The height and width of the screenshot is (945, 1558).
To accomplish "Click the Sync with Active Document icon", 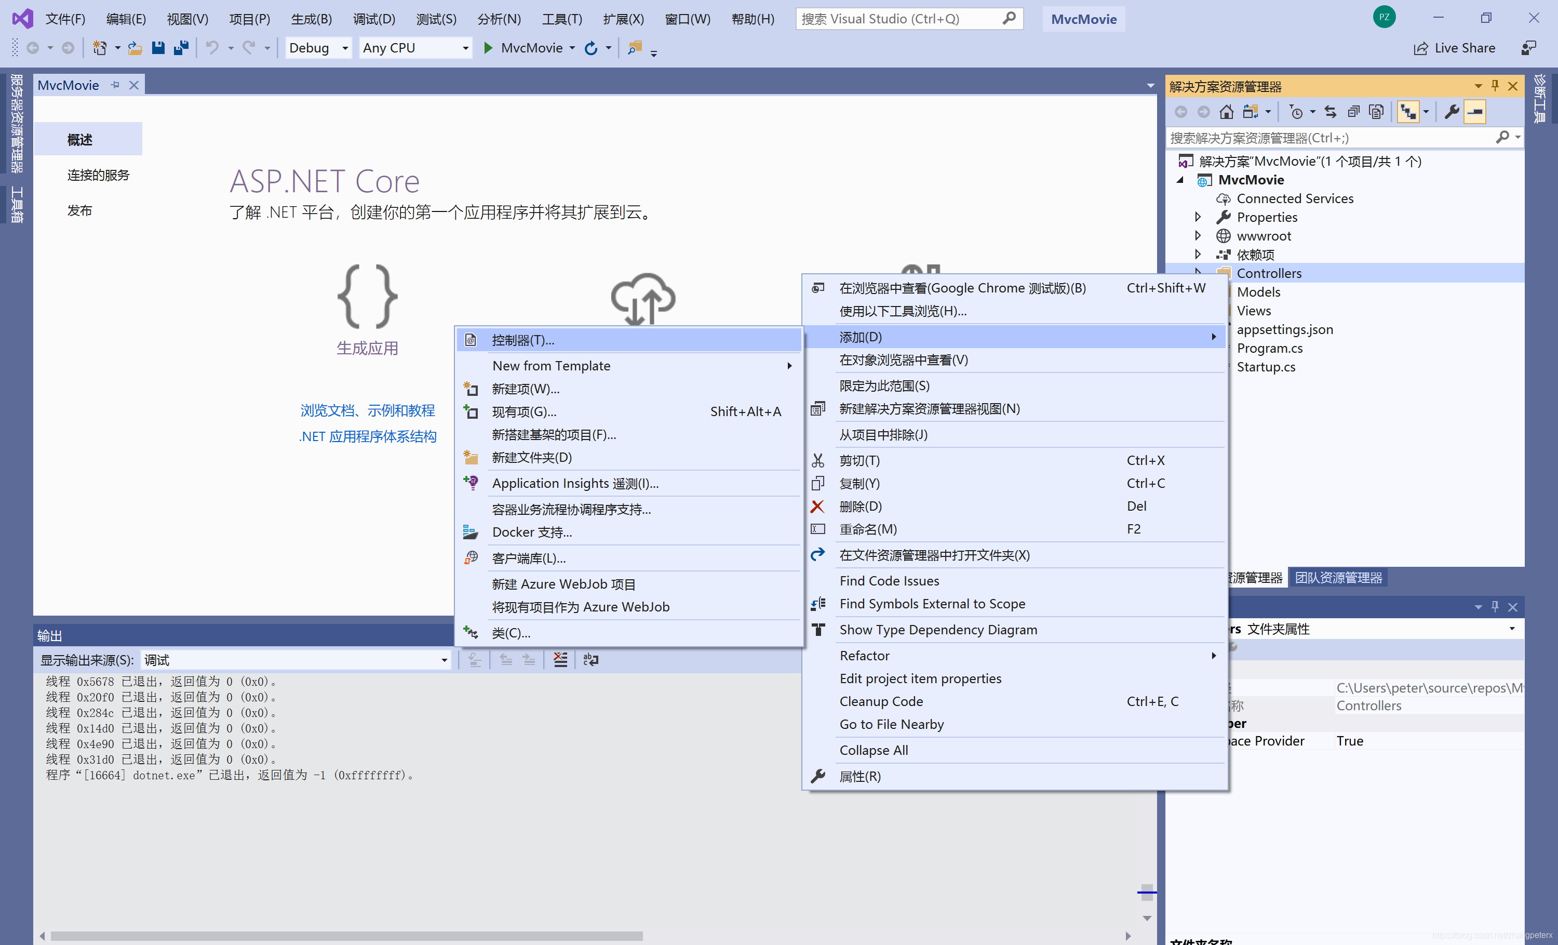I will point(1331,112).
